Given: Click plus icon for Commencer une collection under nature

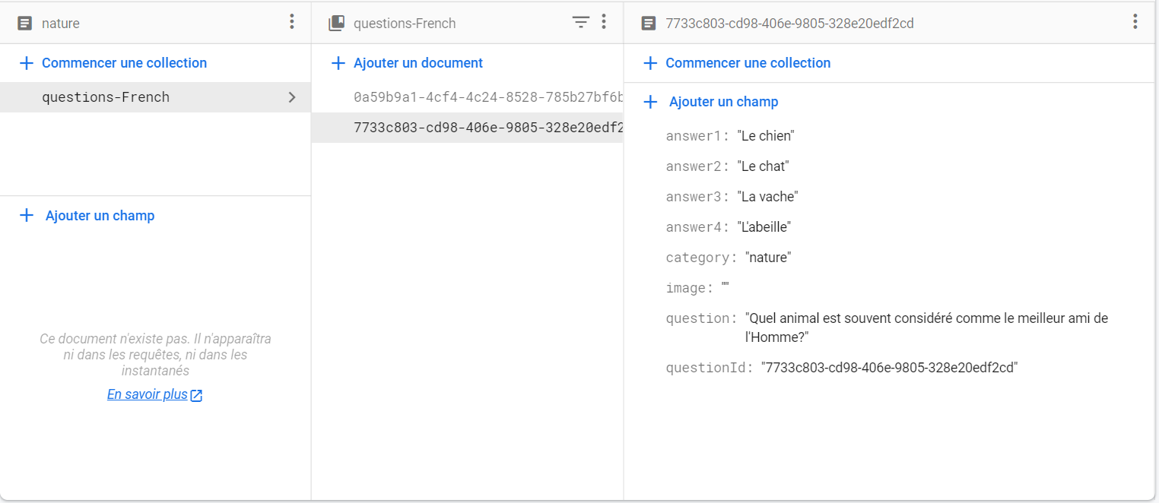Looking at the screenshot, I should (27, 63).
